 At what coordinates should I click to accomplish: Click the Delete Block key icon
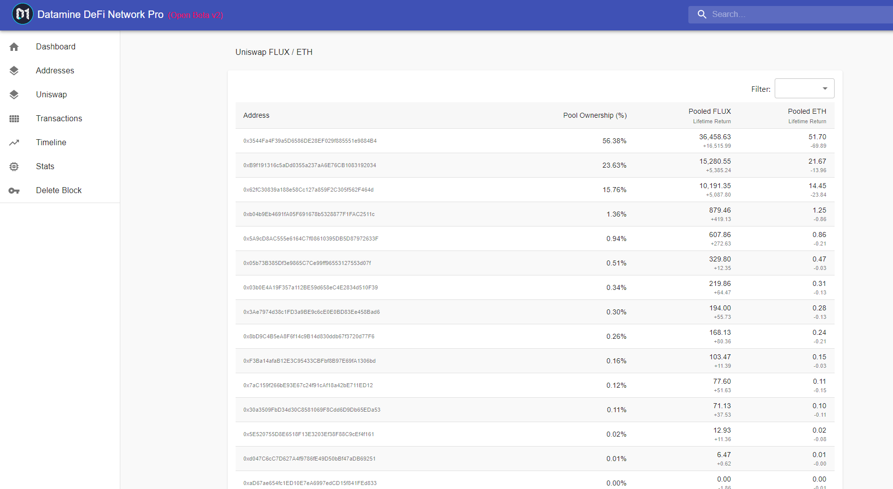pos(14,191)
